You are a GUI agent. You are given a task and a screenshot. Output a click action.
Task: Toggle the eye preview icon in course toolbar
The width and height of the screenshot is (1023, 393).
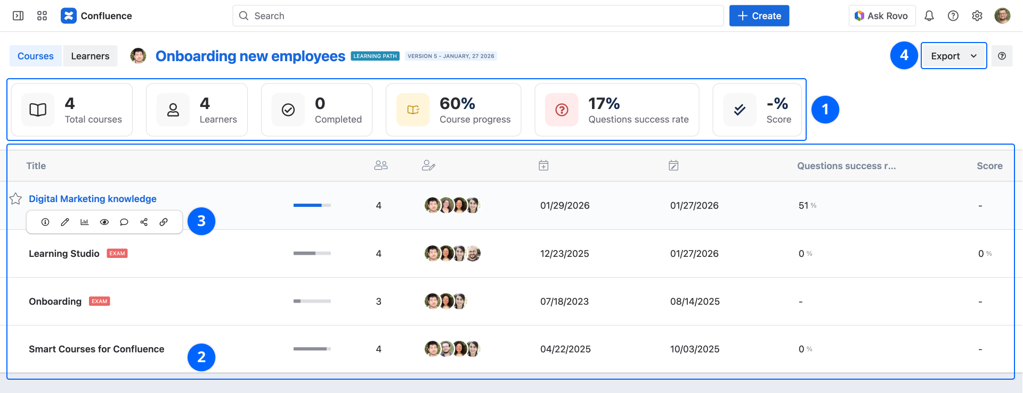coord(104,222)
